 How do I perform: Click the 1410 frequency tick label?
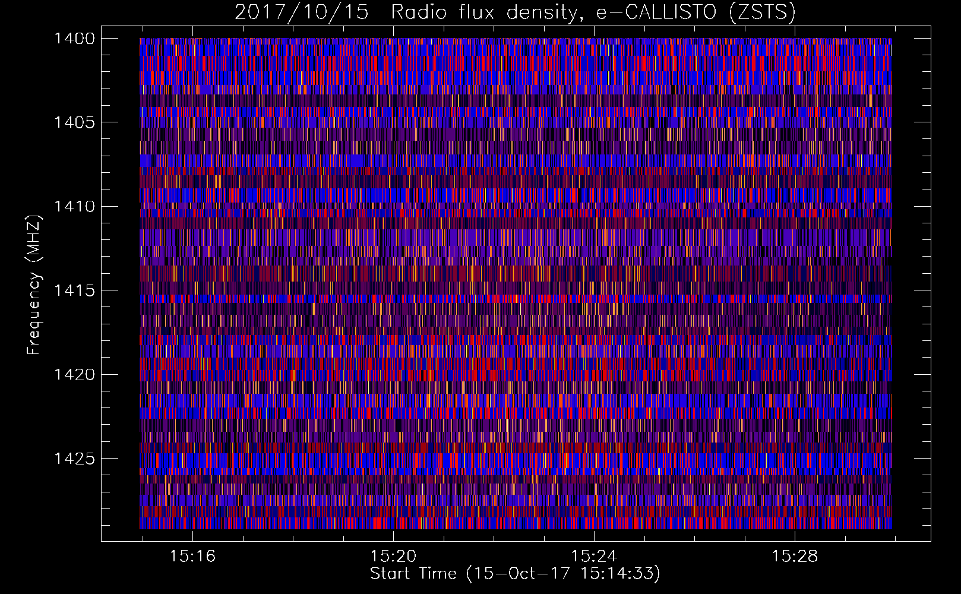tap(74, 207)
